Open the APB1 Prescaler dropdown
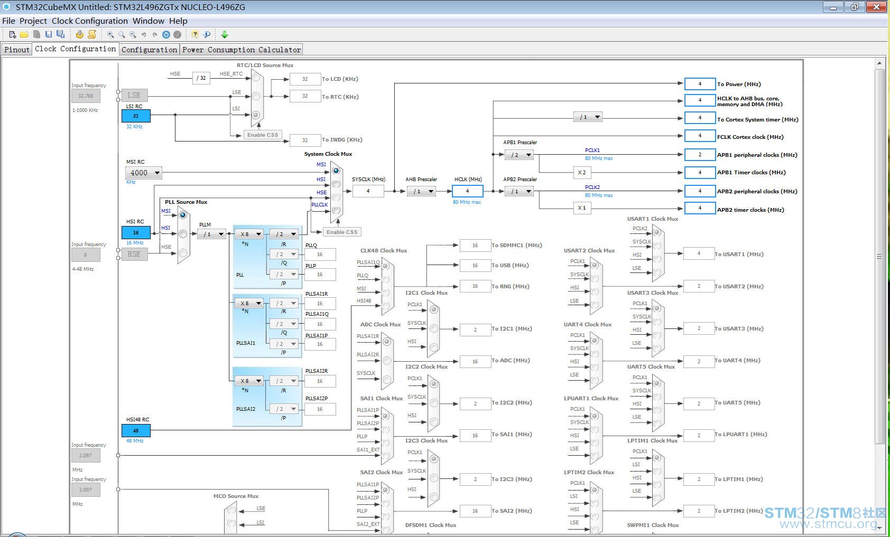 click(519, 155)
